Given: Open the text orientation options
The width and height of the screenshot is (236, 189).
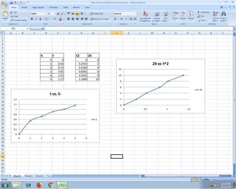Looking at the screenshot, I should click(83, 14).
